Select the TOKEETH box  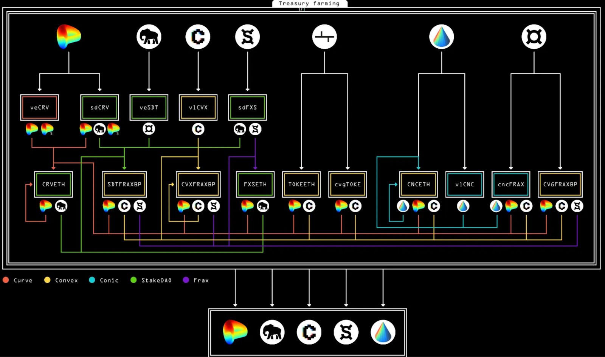click(301, 184)
